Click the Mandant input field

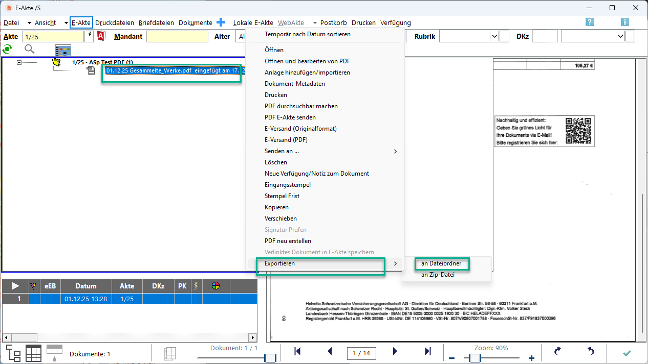tap(177, 37)
